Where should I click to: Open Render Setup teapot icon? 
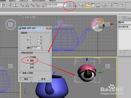coord(111,5)
